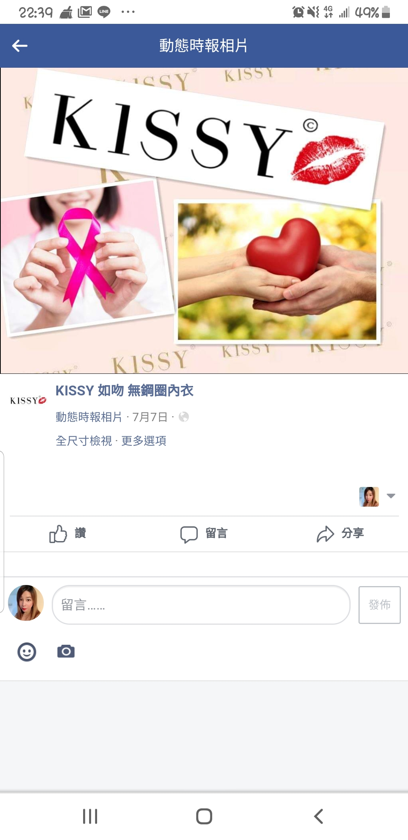Viewport: 408px width, 840px height.
Task: Open the KISSY page logo avatar
Action: 28,400
